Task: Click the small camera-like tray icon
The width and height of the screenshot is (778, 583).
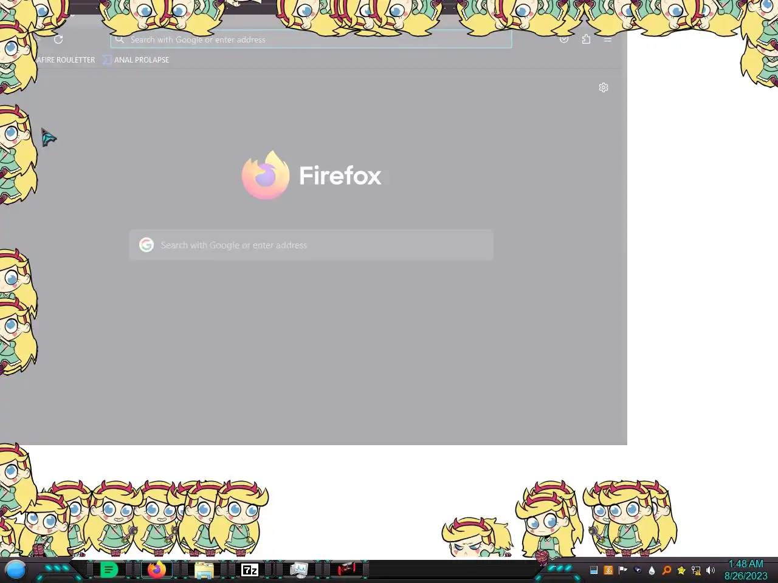Action: 638,570
